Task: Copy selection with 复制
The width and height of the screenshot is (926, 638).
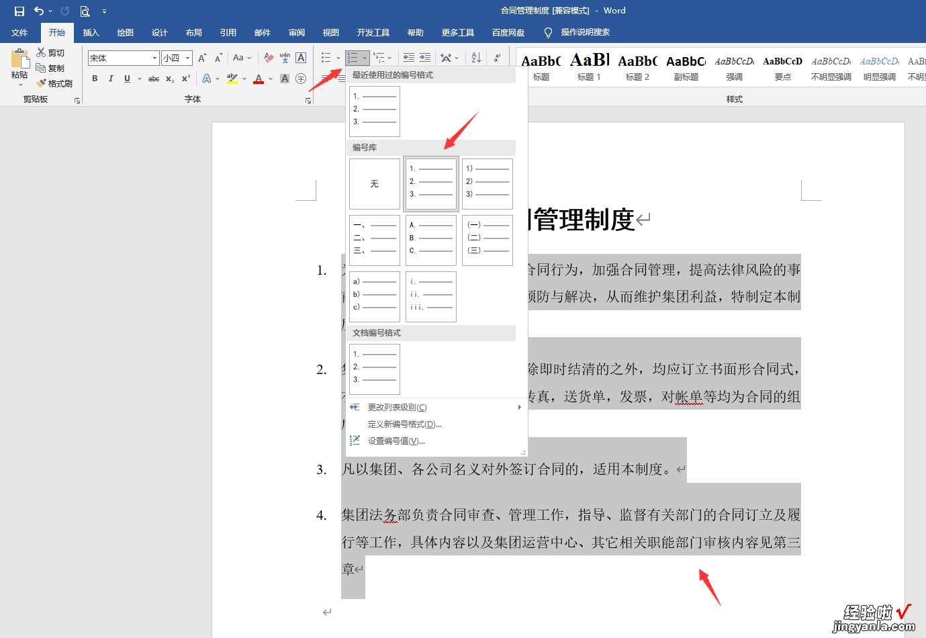Action: [x=51, y=68]
